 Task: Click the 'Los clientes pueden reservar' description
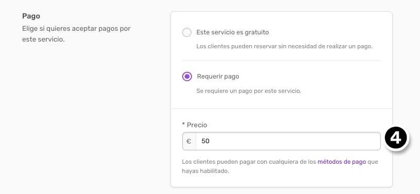[285, 46]
